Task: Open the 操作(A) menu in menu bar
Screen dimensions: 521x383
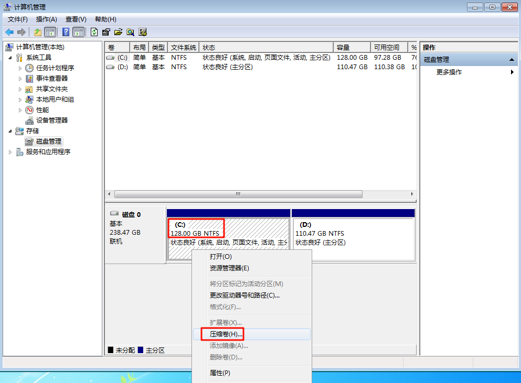Action: (46, 19)
